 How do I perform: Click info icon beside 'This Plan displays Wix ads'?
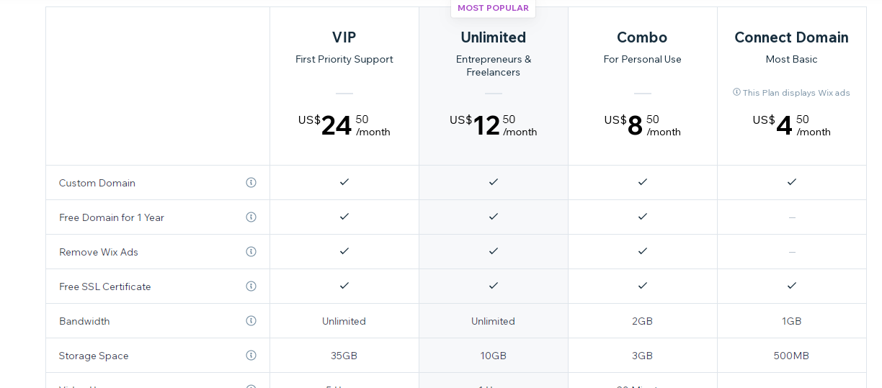pyautogui.click(x=736, y=92)
